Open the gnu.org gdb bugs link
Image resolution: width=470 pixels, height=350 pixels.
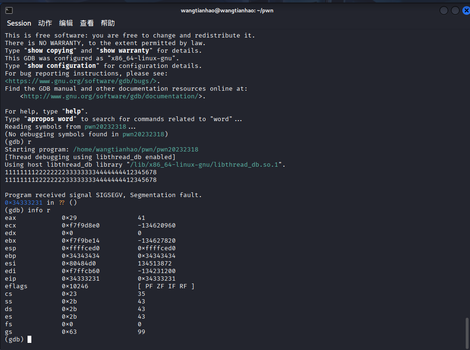pos(81,81)
